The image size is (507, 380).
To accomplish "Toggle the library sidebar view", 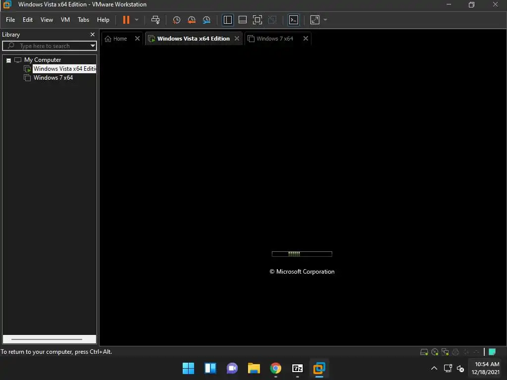I will pyautogui.click(x=228, y=20).
